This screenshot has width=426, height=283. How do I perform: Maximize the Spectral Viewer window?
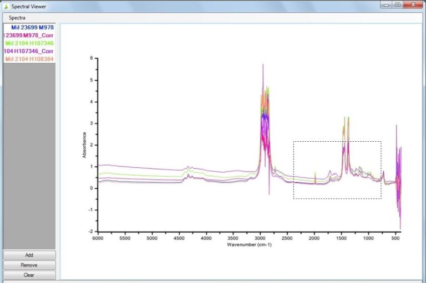398,5
